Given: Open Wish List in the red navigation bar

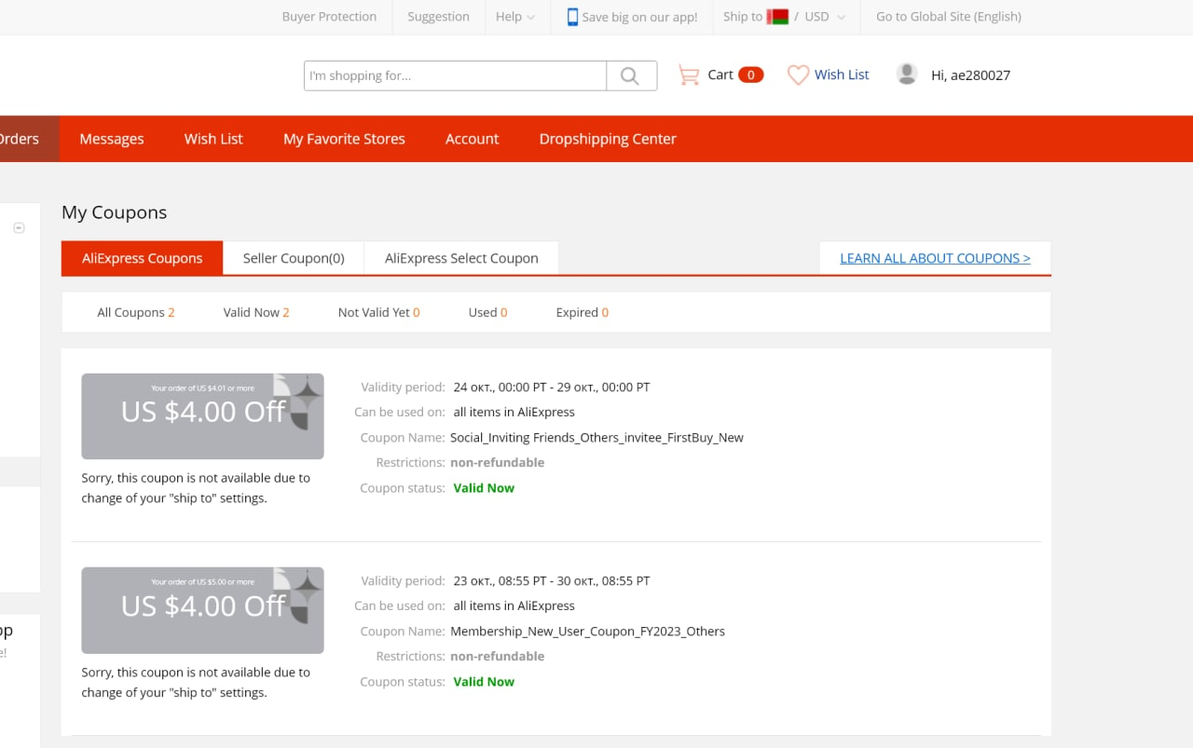Looking at the screenshot, I should pyautogui.click(x=213, y=139).
